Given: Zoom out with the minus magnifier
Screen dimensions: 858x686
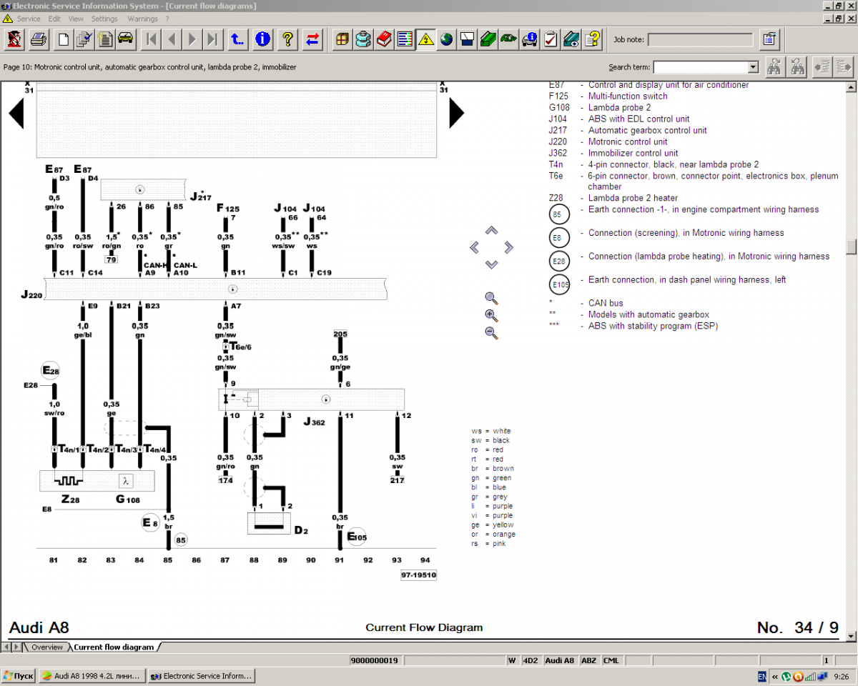Looking at the screenshot, I should click(x=491, y=333).
